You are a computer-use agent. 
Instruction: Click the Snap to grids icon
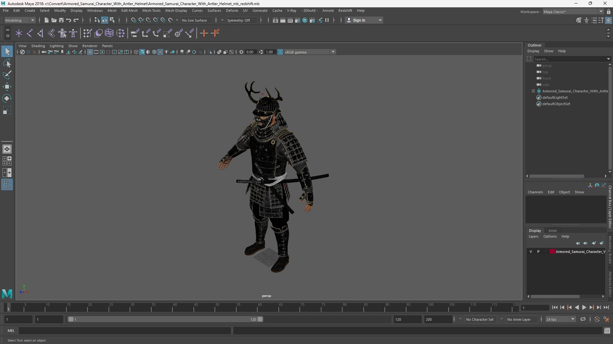click(x=133, y=20)
